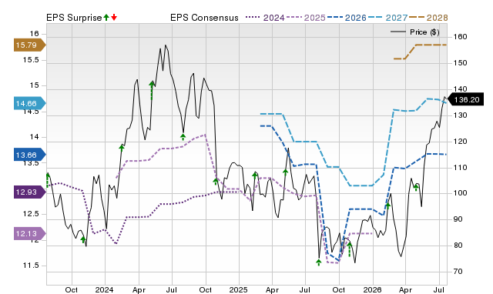
Task: Click the 2024 x-axis label
Action: [x=105, y=289]
